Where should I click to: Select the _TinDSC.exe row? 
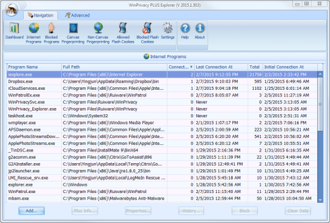[x=162, y=150]
